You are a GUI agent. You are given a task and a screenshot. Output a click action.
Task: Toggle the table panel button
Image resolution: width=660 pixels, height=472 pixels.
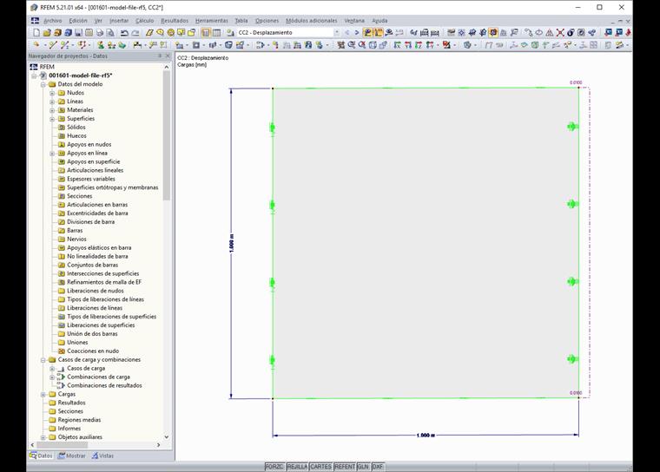(216, 32)
